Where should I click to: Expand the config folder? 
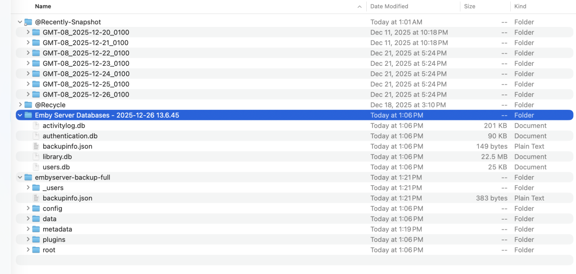[28, 208]
